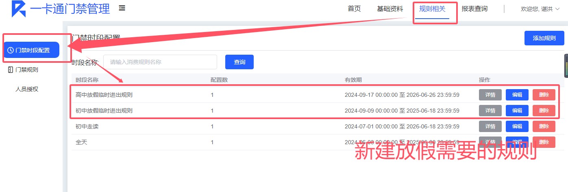Select the 规则相关 top menu item

pos(432,9)
